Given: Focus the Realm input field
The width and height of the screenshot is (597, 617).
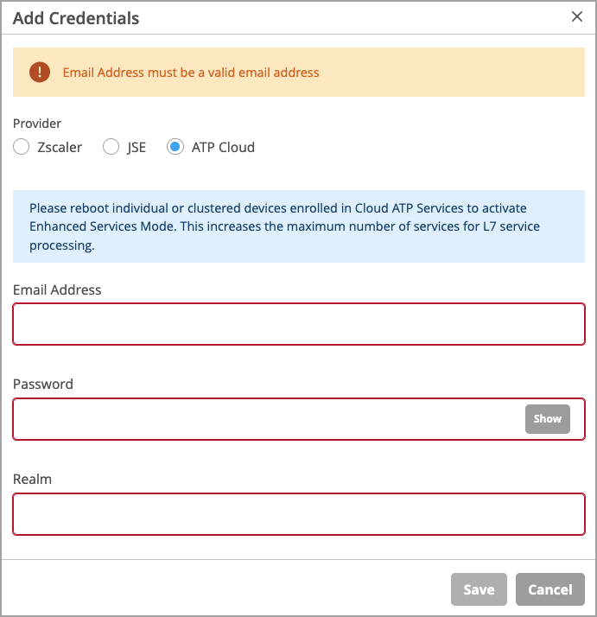Looking at the screenshot, I should (298, 514).
